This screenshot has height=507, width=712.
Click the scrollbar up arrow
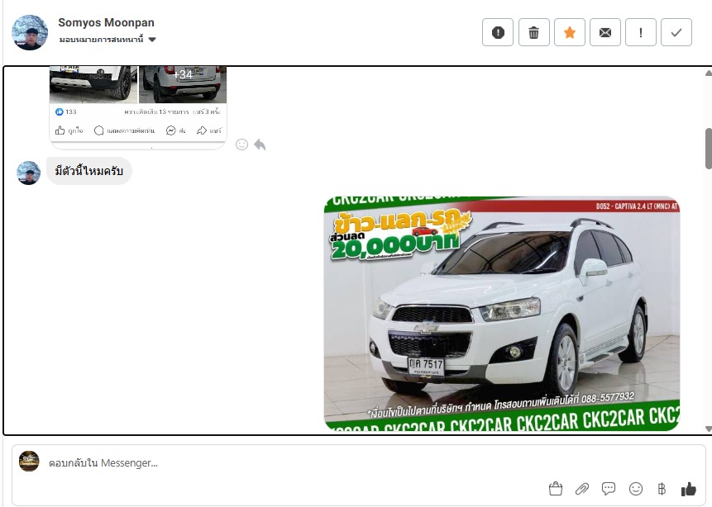709,73
